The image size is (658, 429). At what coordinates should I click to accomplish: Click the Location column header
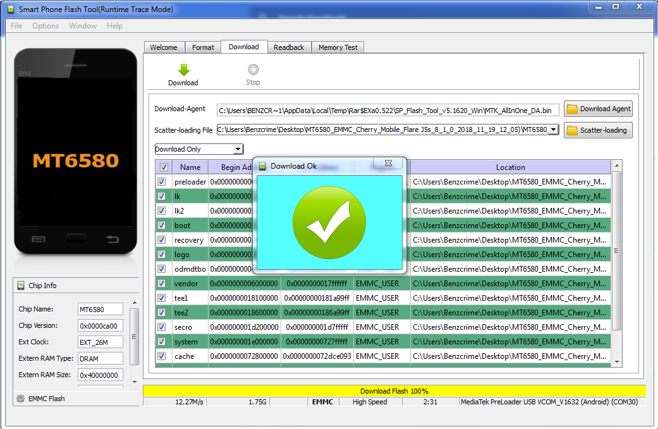(x=510, y=167)
